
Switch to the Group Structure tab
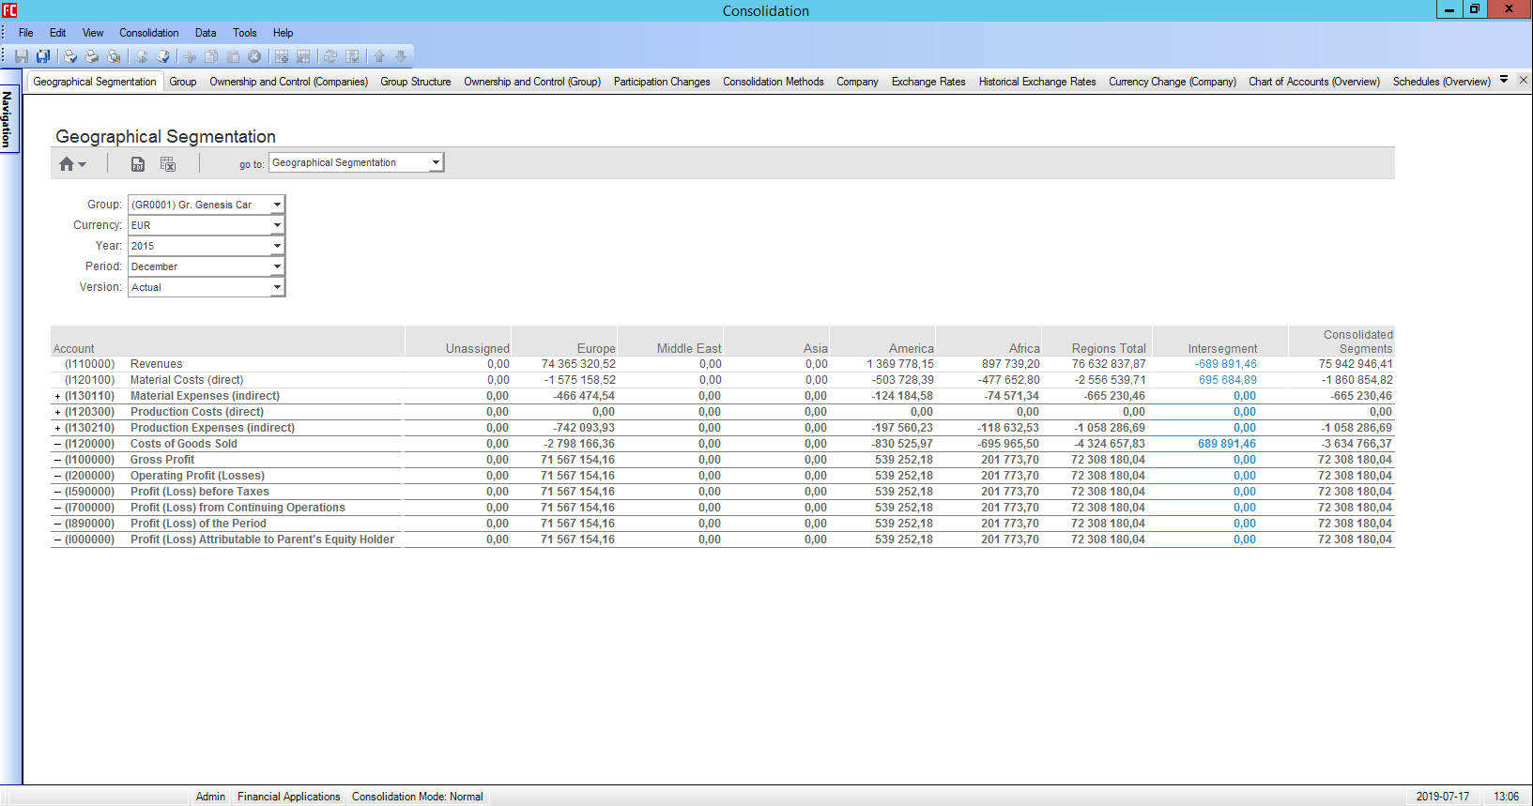(x=416, y=82)
